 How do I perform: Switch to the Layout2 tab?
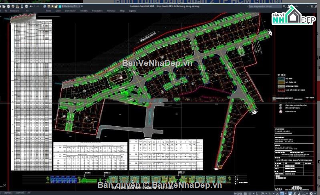[20, 193]
